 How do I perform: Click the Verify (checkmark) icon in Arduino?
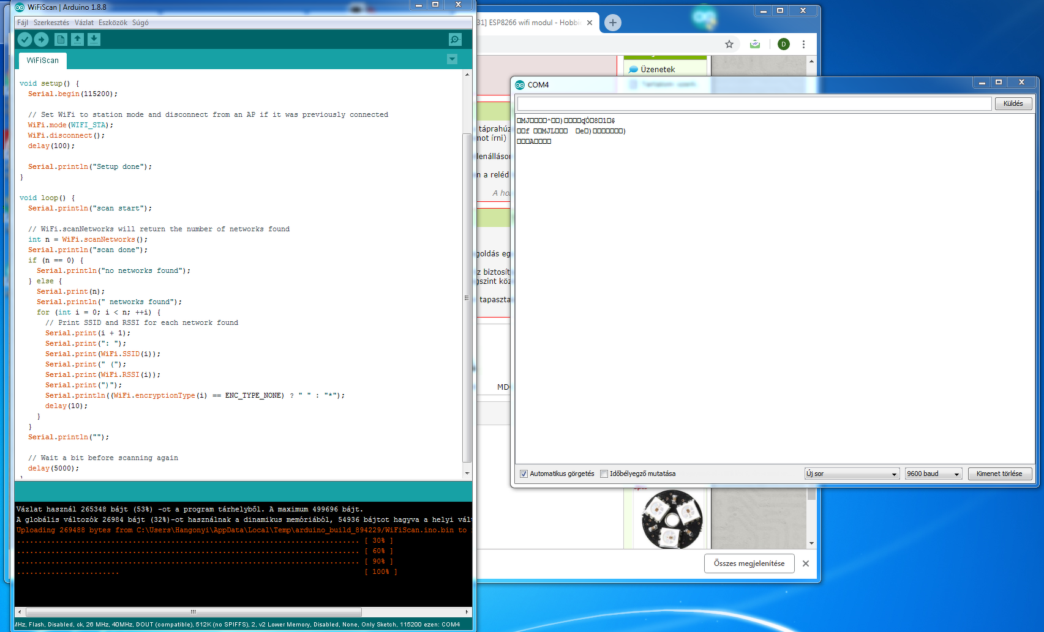click(x=24, y=40)
